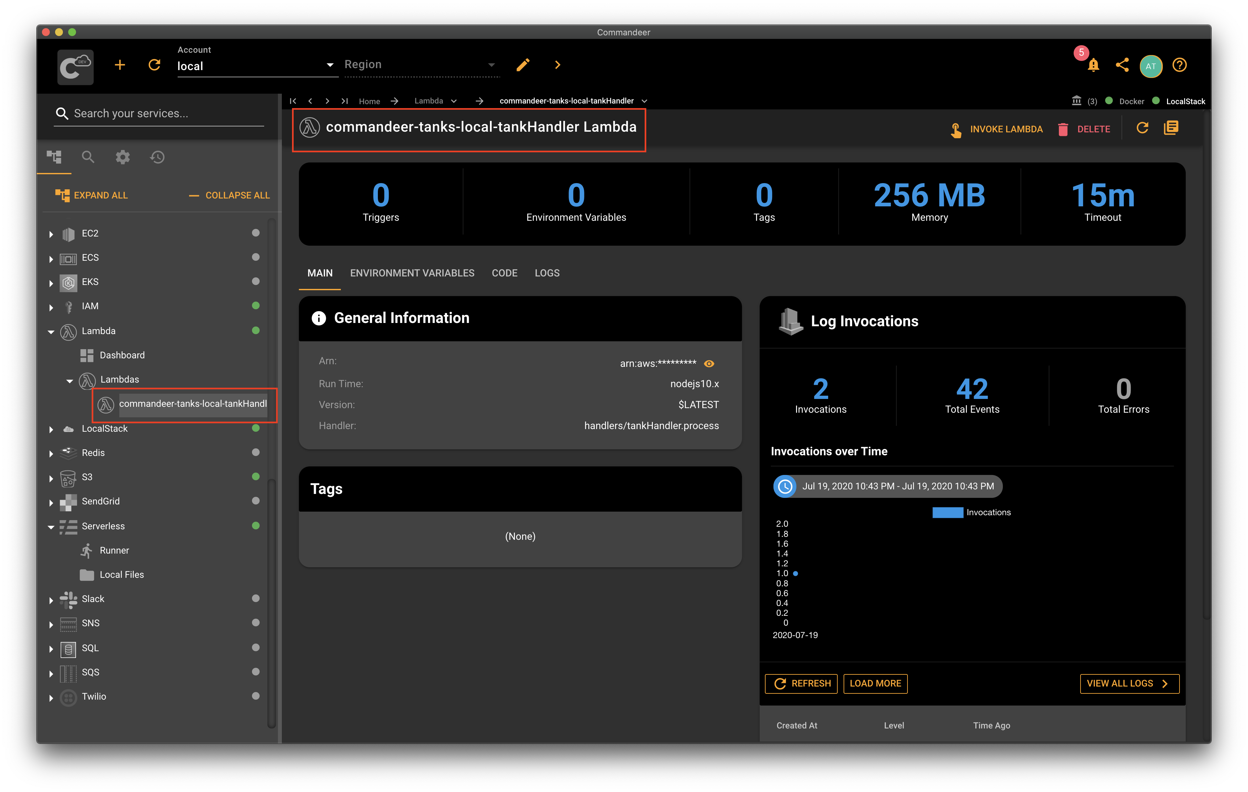The height and width of the screenshot is (792, 1248).
Task: Click the share icon in header
Action: coord(1122,65)
